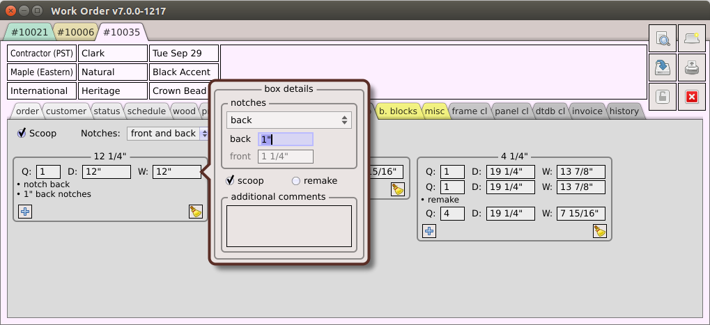Screen dimensions: 710x325
Task: Expand the notches 'back' combo box
Action: [289, 120]
